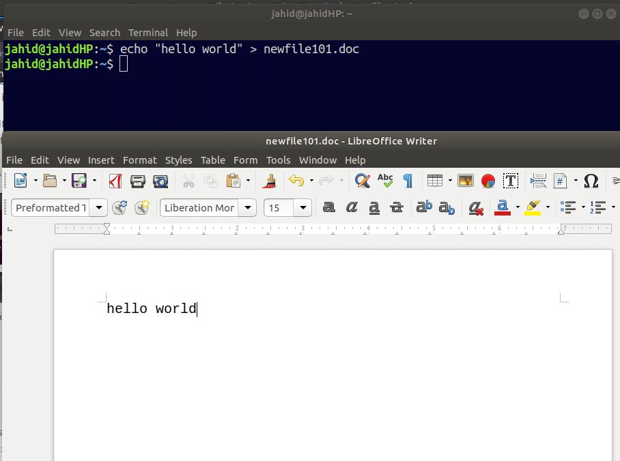Insert chart using the pie chart icon

click(x=488, y=181)
